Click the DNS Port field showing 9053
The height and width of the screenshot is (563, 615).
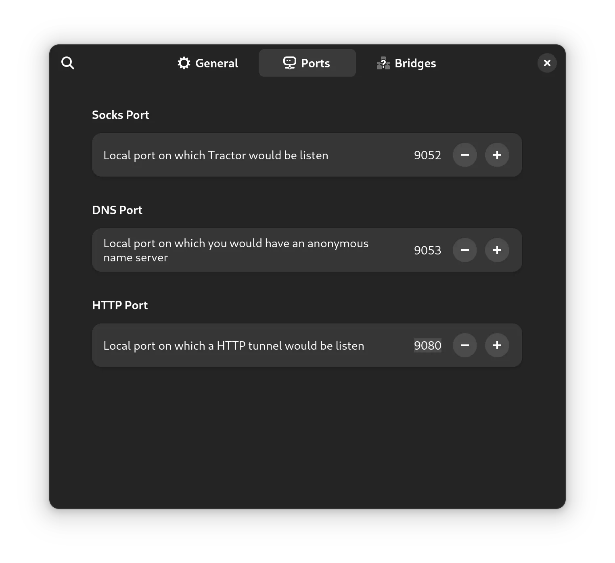[x=428, y=250]
